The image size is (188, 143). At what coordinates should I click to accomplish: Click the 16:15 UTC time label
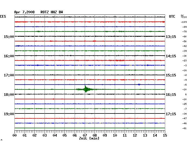coord(171,95)
